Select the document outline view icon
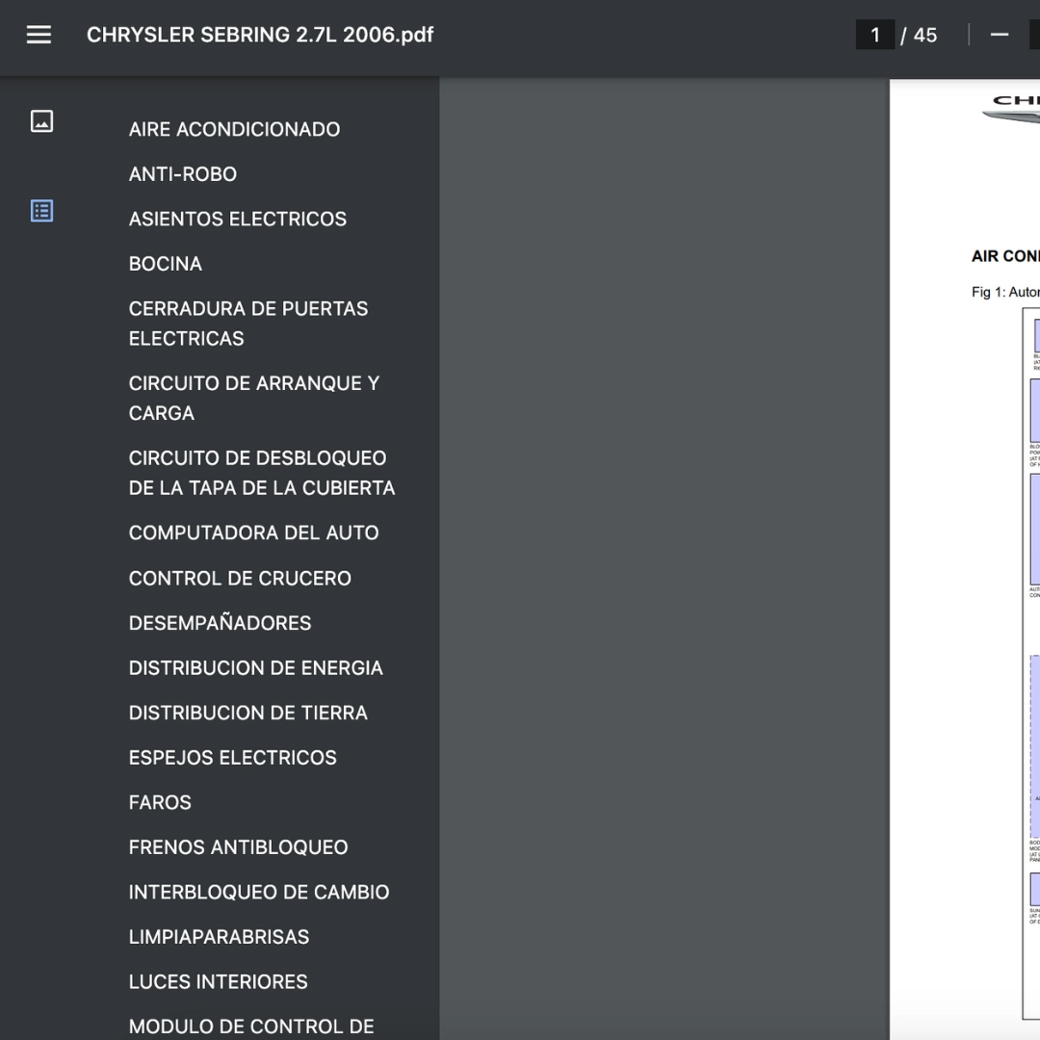Image resolution: width=1040 pixels, height=1040 pixels. tap(41, 211)
